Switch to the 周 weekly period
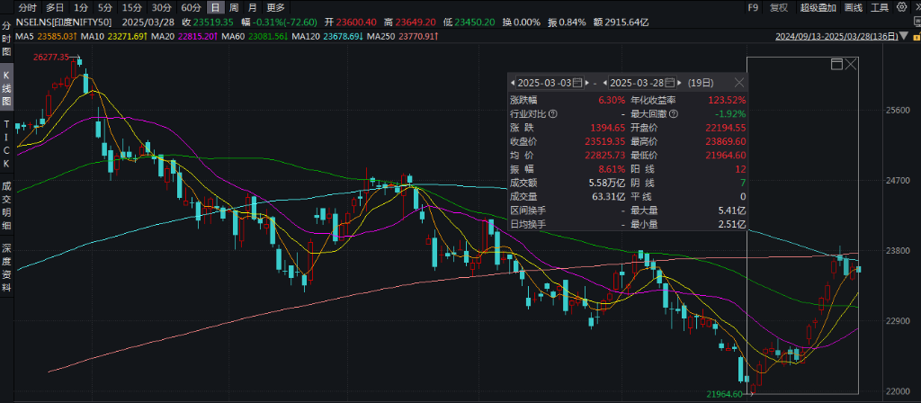The width and height of the screenshot is (921, 403). [x=234, y=7]
